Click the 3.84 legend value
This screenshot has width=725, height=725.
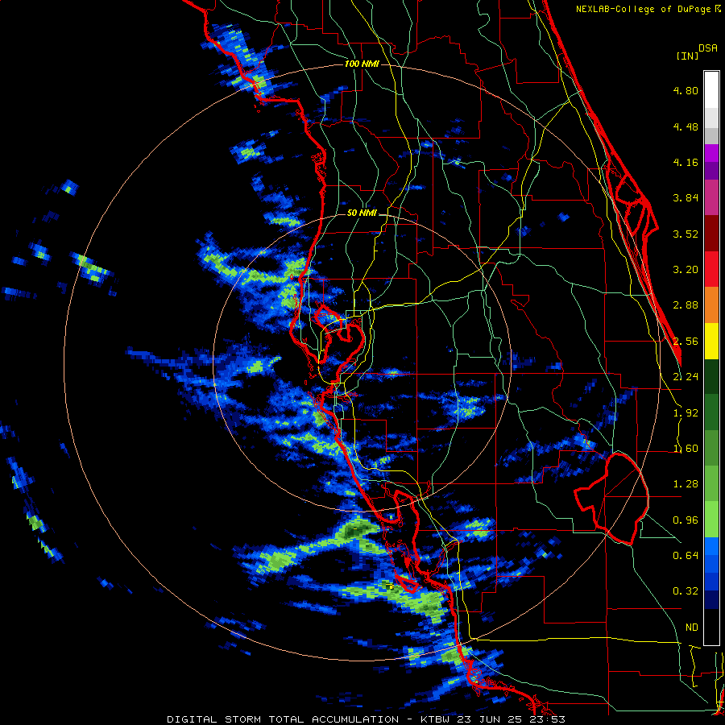(686, 198)
